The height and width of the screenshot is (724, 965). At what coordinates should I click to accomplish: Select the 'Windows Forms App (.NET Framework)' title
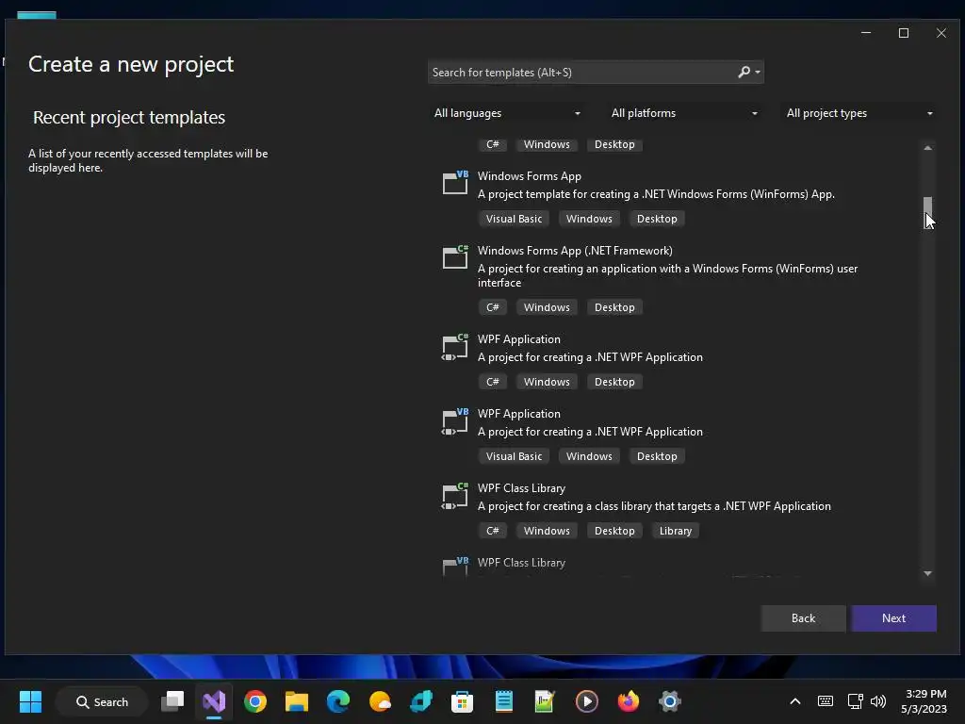tap(575, 251)
